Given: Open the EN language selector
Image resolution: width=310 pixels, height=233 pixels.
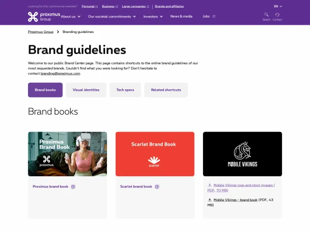Looking at the screenshot, I should [278, 6].
